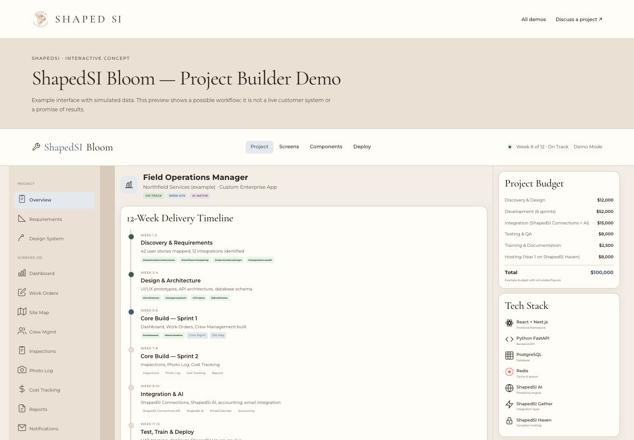The height and width of the screenshot is (440, 634).
Task: Open the Deploy tab
Action: coord(362,147)
